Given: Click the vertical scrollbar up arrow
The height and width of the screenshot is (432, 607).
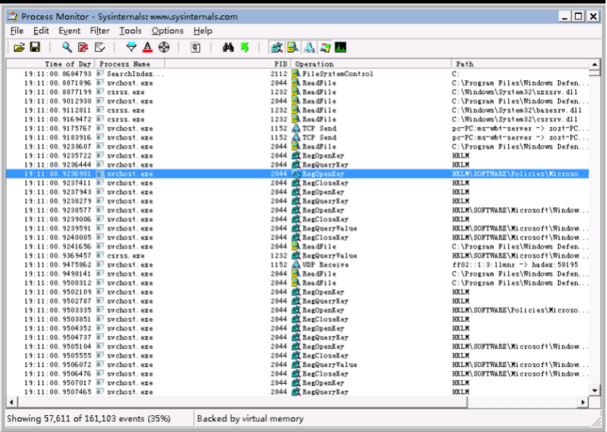Looking at the screenshot, I should click(x=595, y=64).
